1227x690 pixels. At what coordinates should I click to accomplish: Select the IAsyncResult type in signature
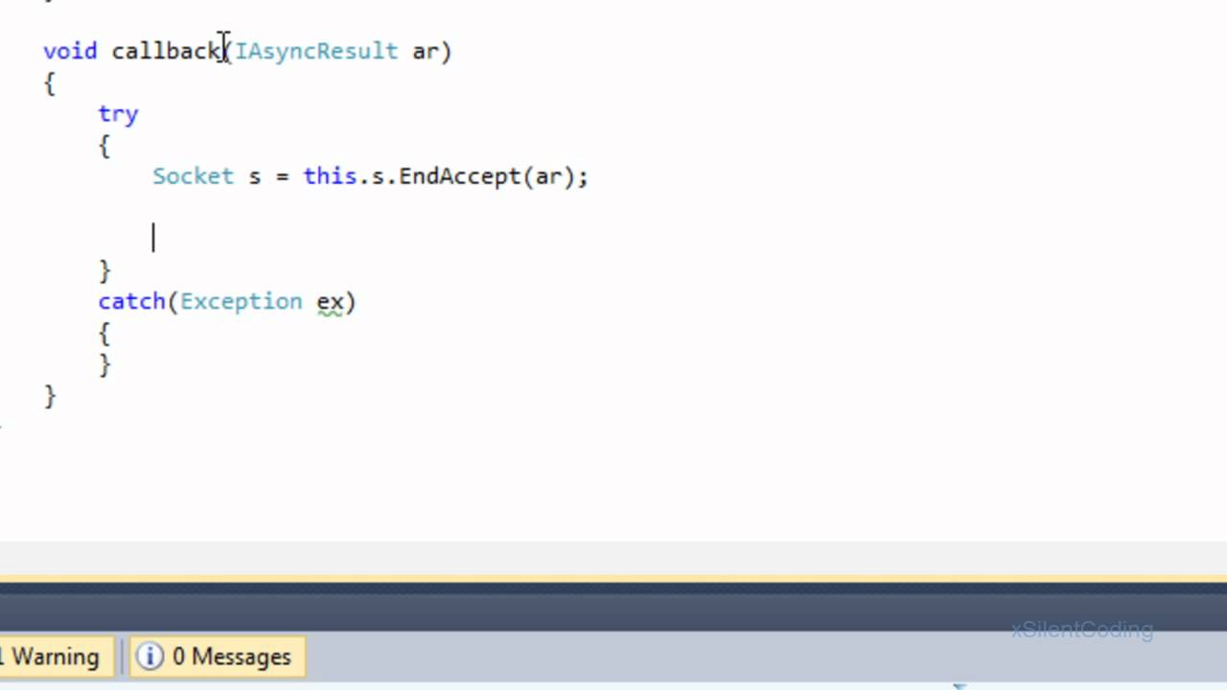[x=316, y=51]
